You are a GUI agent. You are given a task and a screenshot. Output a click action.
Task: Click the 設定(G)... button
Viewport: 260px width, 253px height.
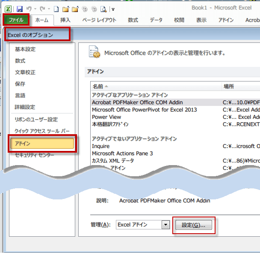point(194,225)
